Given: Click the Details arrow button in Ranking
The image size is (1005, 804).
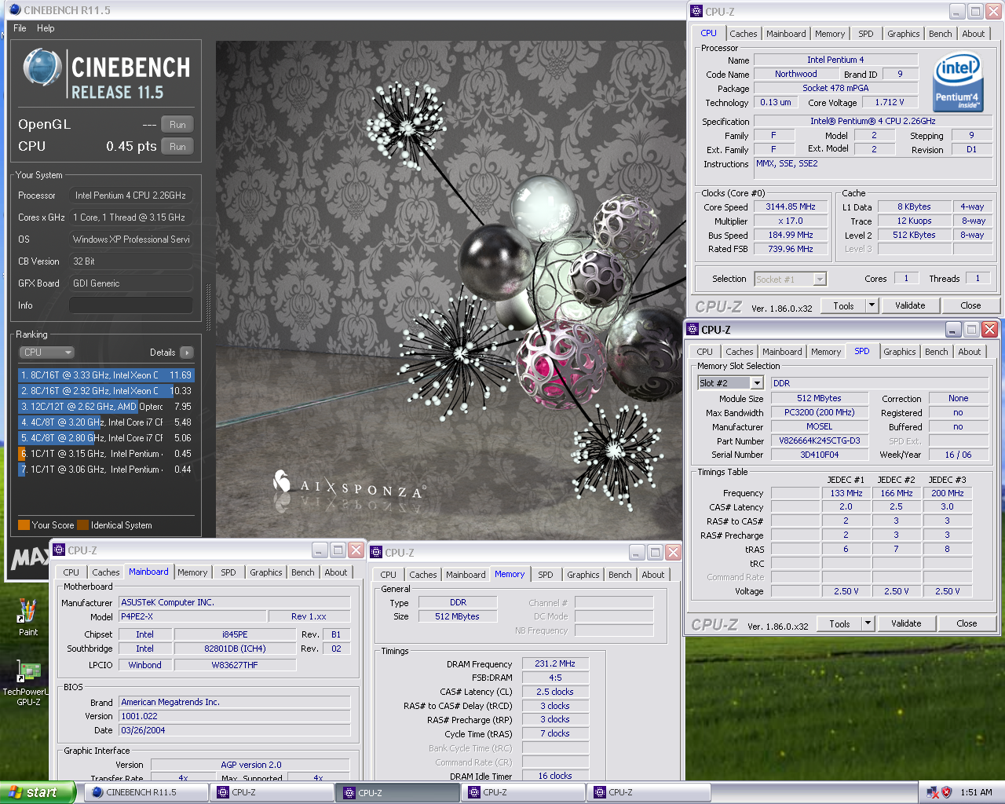Looking at the screenshot, I should [186, 353].
